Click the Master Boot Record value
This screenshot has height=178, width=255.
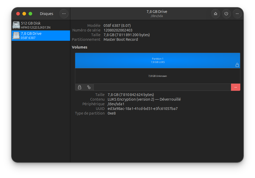(x=121, y=39)
